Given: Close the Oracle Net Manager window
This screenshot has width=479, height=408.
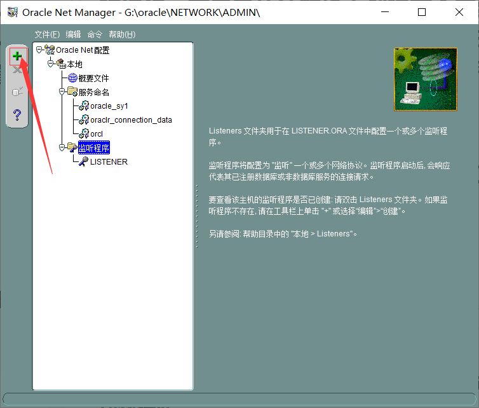Looking at the screenshot, I should click(459, 12).
